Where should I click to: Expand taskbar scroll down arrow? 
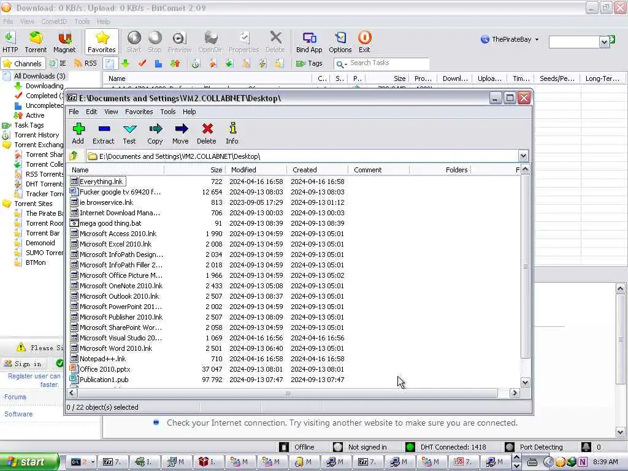tap(516, 466)
